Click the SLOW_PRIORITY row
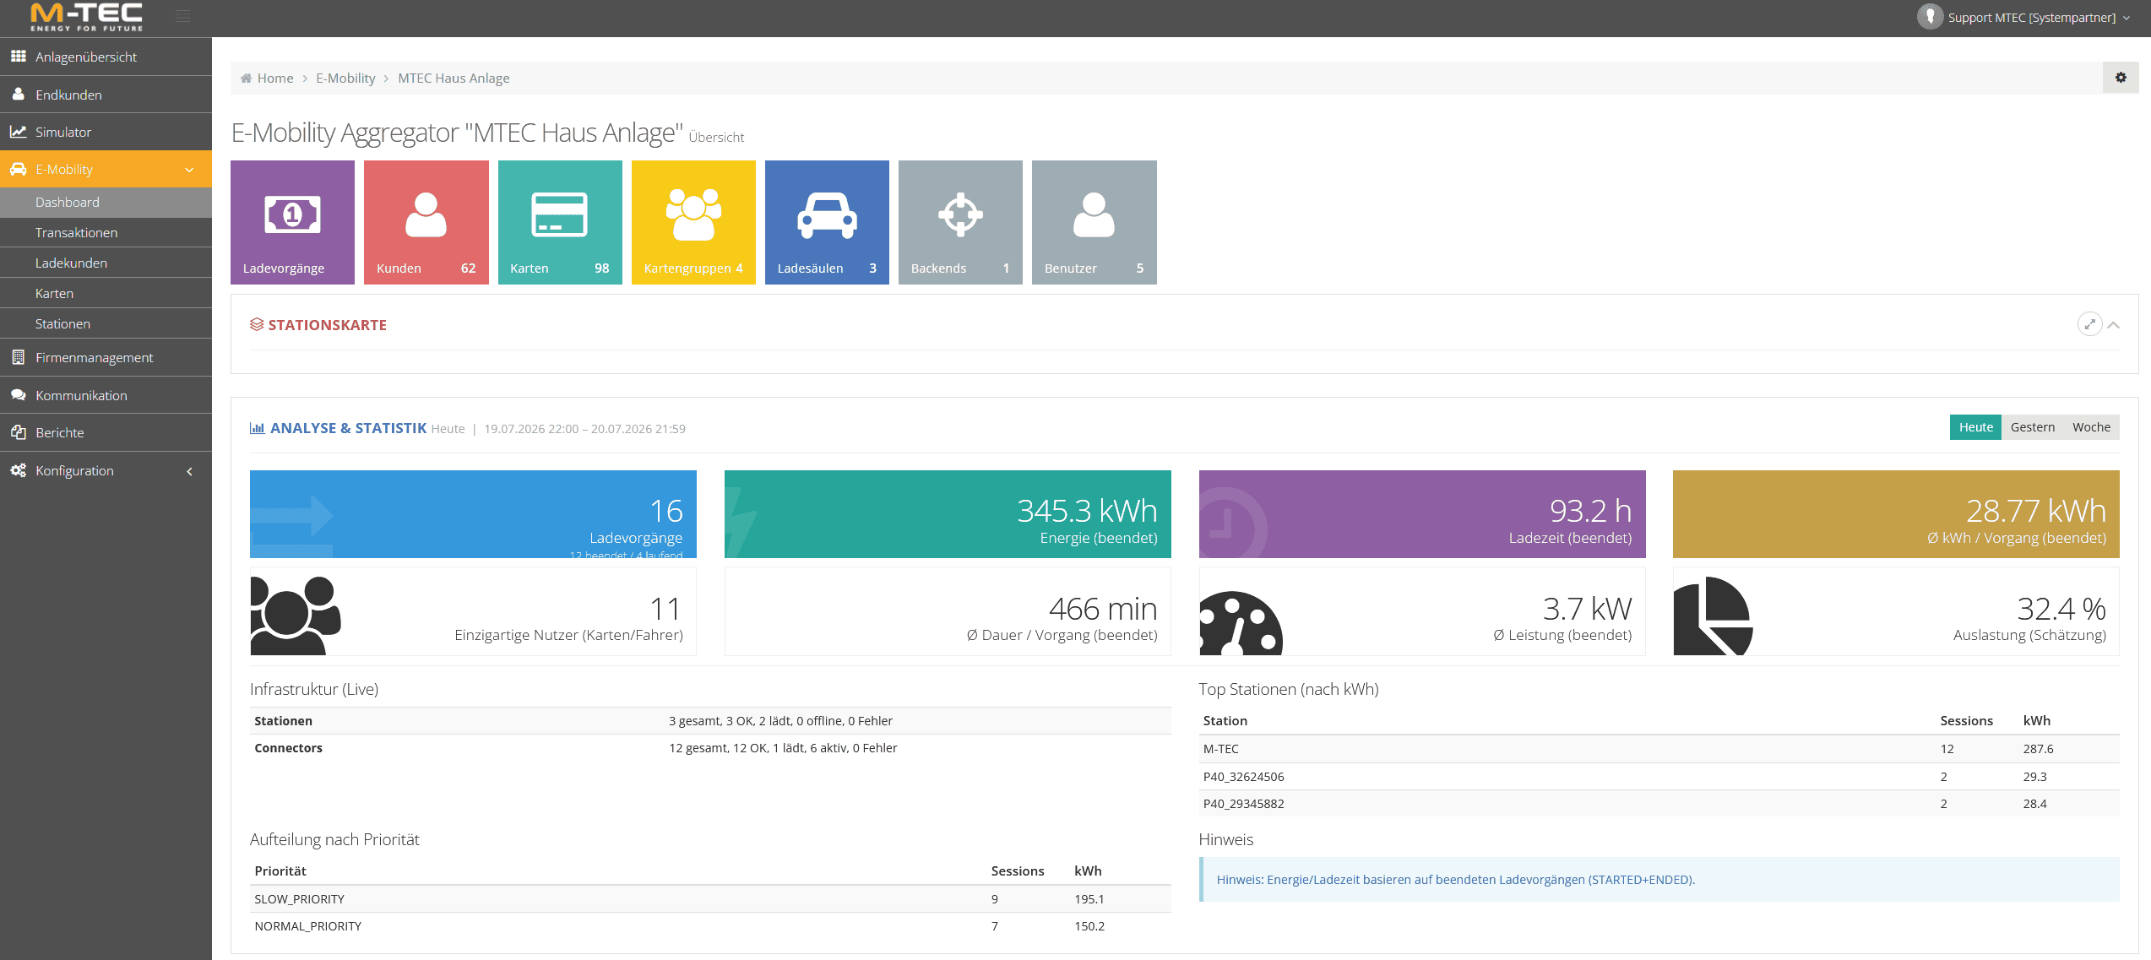This screenshot has height=960, width=2151. click(x=710, y=899)
